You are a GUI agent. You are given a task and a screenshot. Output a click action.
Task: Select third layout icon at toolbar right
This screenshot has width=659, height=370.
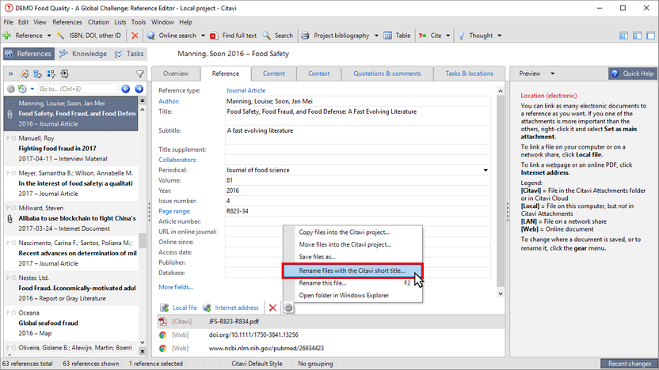[x=650, y=36]
